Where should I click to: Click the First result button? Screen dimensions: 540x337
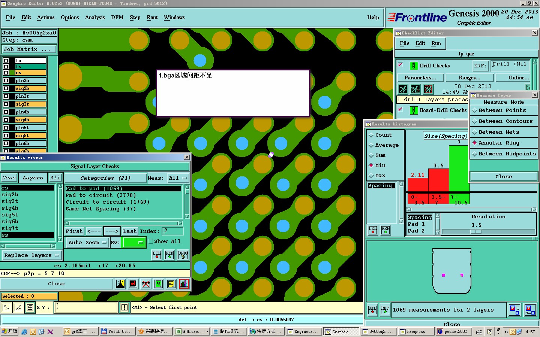tap(74, 231)
